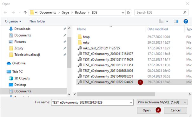Click file icon of TEST_eDokumenty_20210408084026
The width and height of the screenshot is (192, 117).
tap(80, 70)
